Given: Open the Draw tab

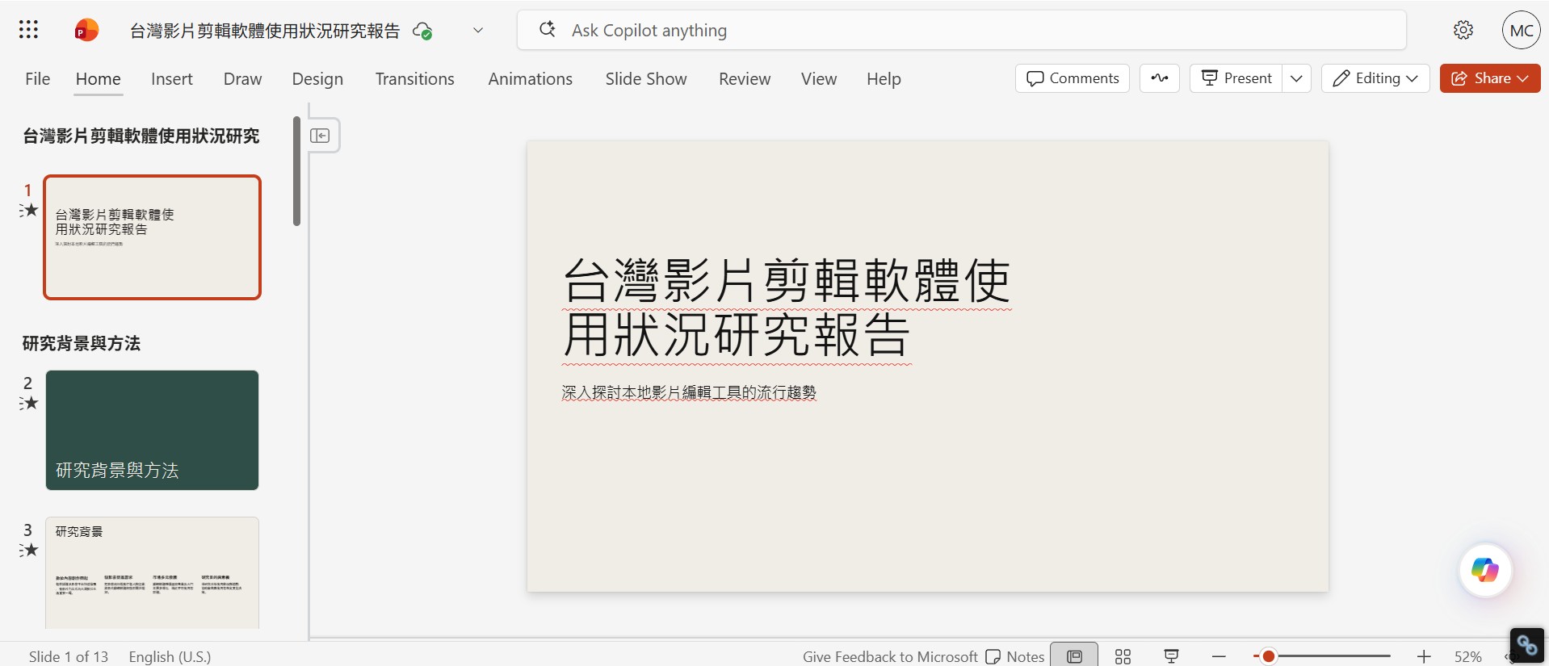Looking at the screenshot, I should (x=242, y=79).
